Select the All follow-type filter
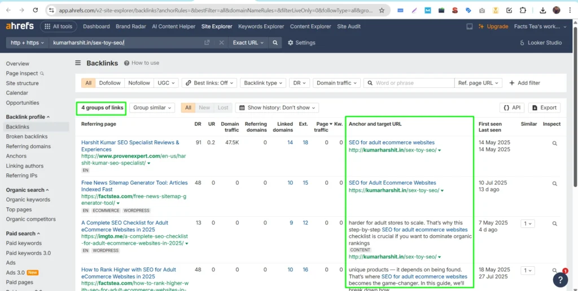Viewport: 578px width, 291px height. (89, 83)
